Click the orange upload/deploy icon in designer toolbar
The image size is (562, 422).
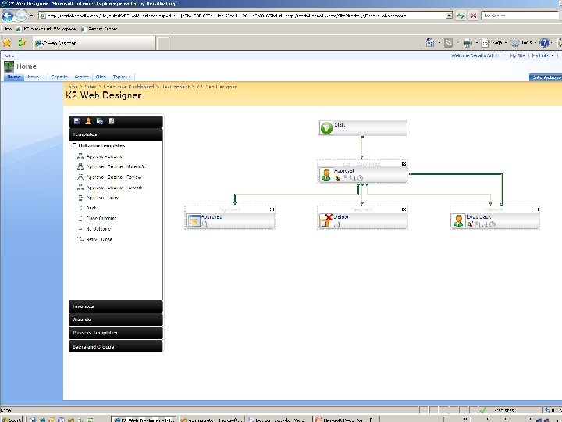pyautogui.click(x=88, y=121)
